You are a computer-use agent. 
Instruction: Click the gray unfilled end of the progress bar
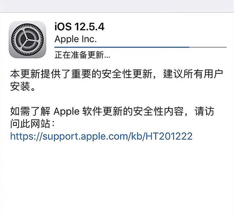point(208,47)
